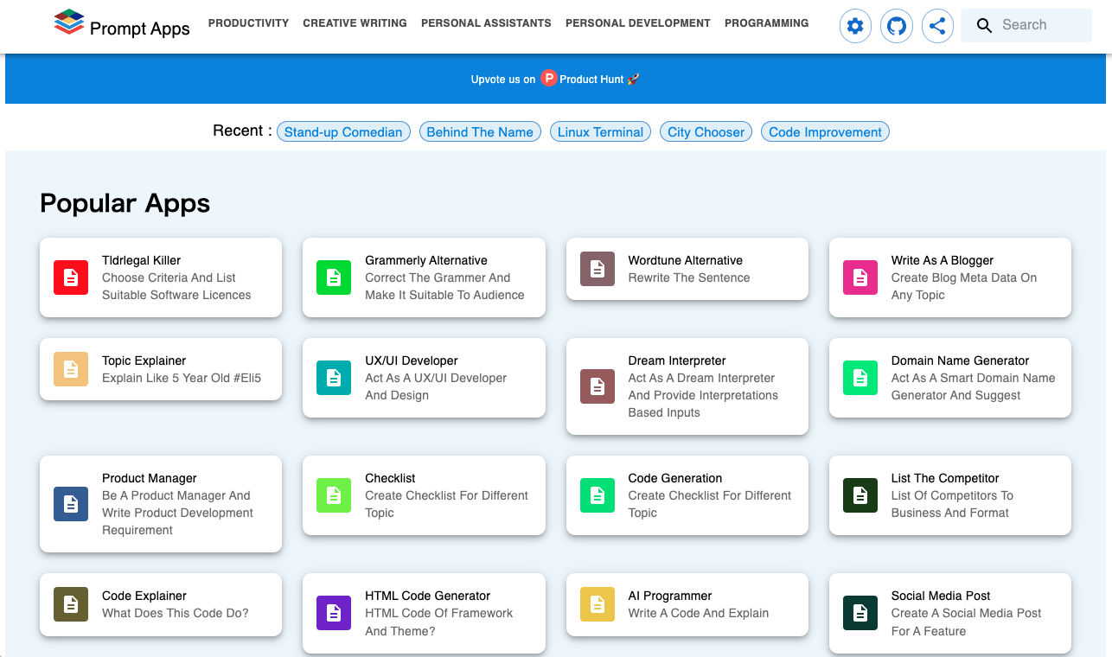Click the share icon in header
Viewport: 1112px width, 657px height.
937,27
